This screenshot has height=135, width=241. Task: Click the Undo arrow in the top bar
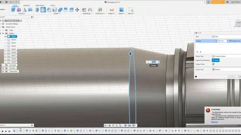(11, 2)
